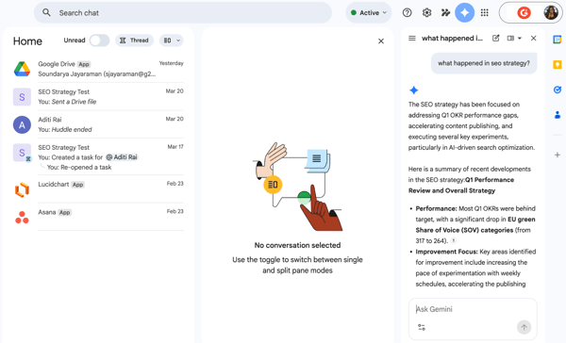Open SEO Strategy Test from Mar 20
Image resolution: width=566 pixels, height=343 pixels.
point(98,97)
